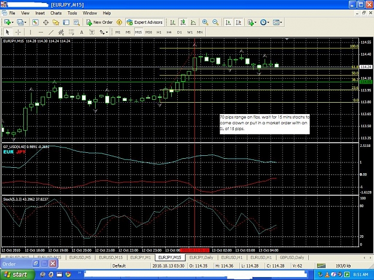
Task: Click the 'Default' profile in the status bar
Action: pyautogui.click(x=119, y=266)
